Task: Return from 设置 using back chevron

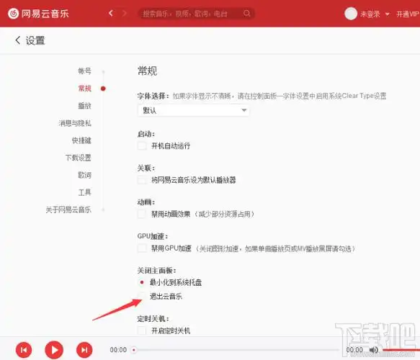Action: point(18,40)
